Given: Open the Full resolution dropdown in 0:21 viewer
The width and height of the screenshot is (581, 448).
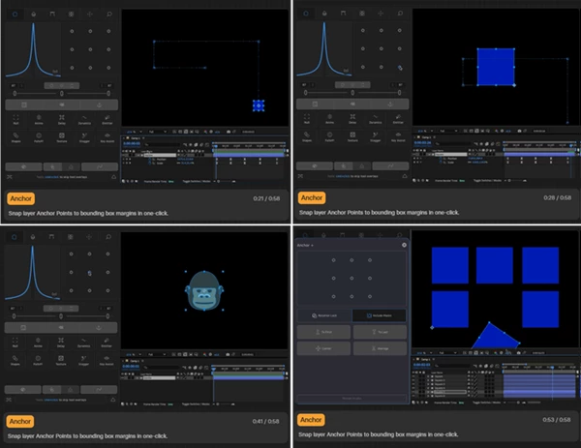Looking at the screenshot, I should coord(157,132).
